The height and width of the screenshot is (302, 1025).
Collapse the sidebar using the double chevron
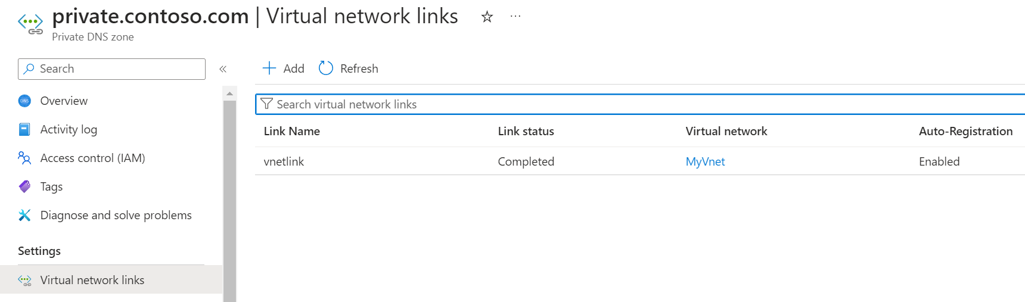(x=223, y=69)
